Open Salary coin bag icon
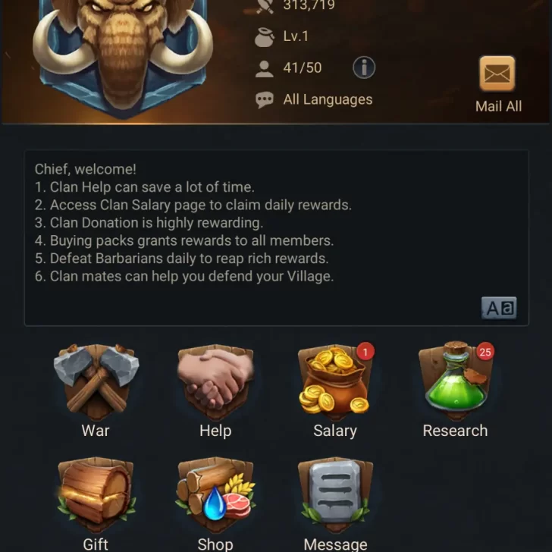 coord(335,383)
